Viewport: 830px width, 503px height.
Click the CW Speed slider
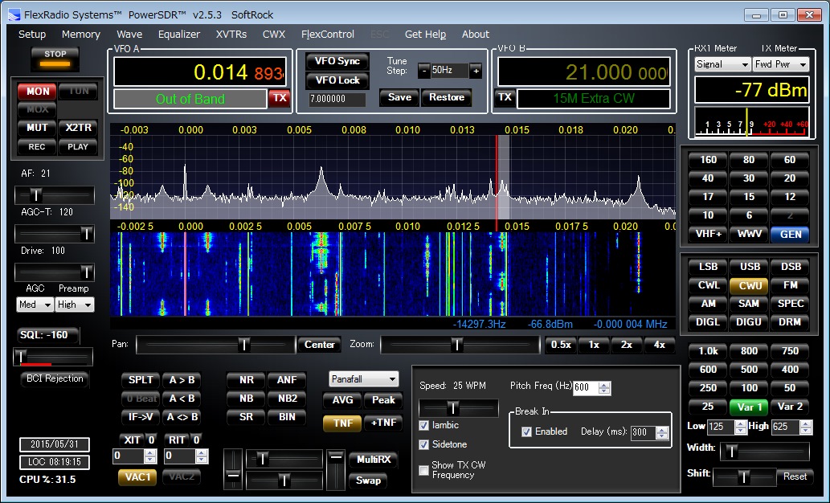(x=459, y=408)
